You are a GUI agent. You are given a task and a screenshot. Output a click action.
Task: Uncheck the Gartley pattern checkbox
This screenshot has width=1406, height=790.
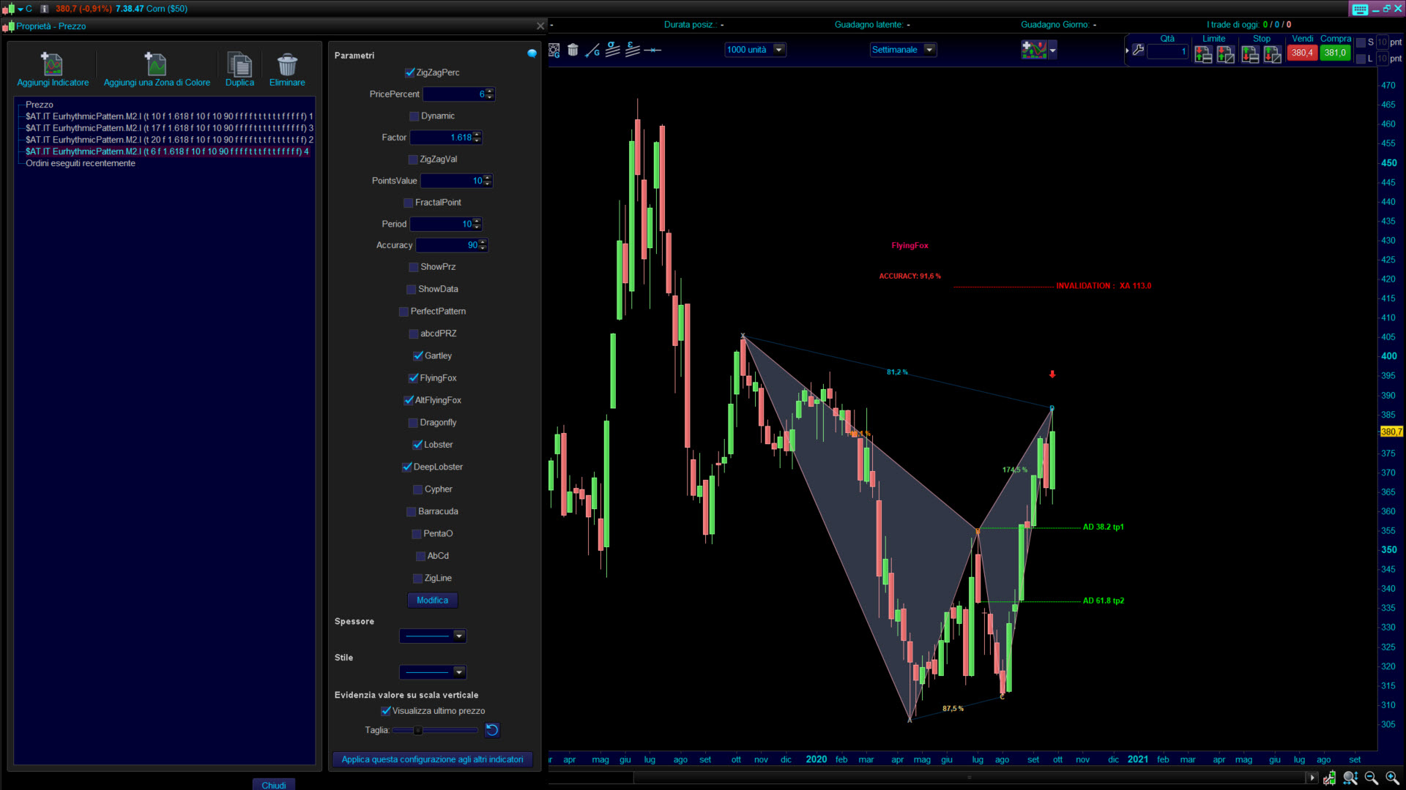tap(418, 356)
